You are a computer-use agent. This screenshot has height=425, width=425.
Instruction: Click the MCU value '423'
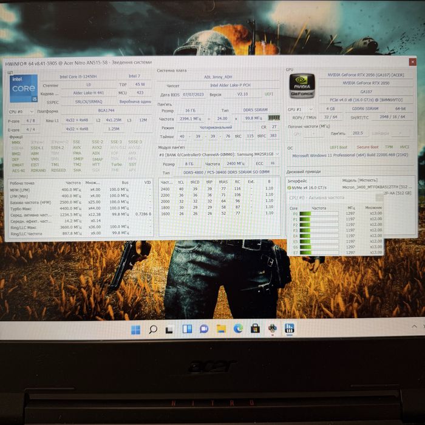click(140, 93)
